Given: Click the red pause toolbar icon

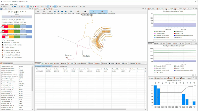Looking at the screenshot, I should click(50, 6).
